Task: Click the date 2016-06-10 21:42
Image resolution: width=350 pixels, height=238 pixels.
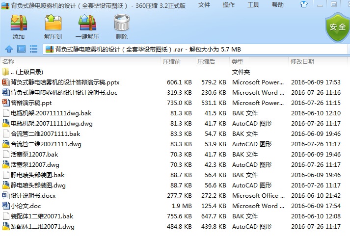Action: click(x=316, y=196)
